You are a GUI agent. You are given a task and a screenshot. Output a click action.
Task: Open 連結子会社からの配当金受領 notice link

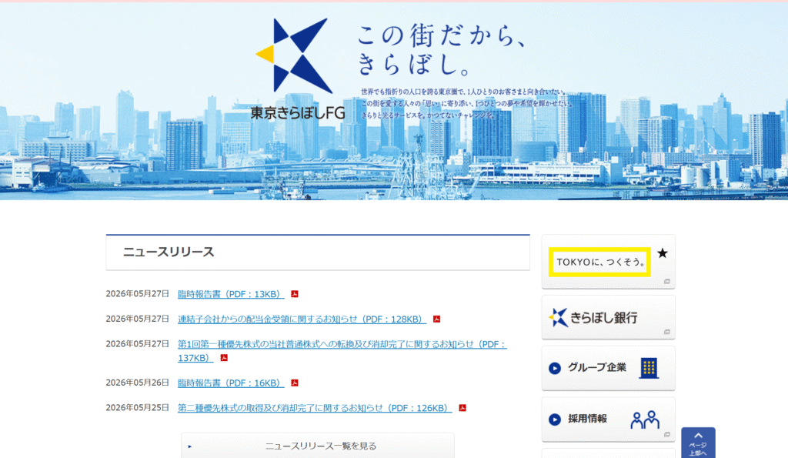point(302,319)
